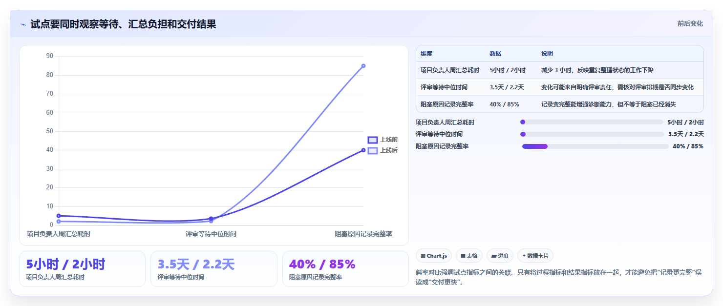Screen dimensions: 723x306
Task: Click y-axis value 50
Action: (x=49, y=131)
